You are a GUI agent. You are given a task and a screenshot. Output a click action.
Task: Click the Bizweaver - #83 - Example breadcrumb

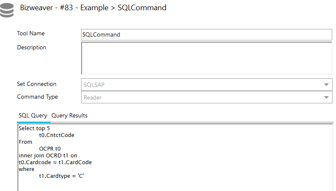tap(64, 8)
